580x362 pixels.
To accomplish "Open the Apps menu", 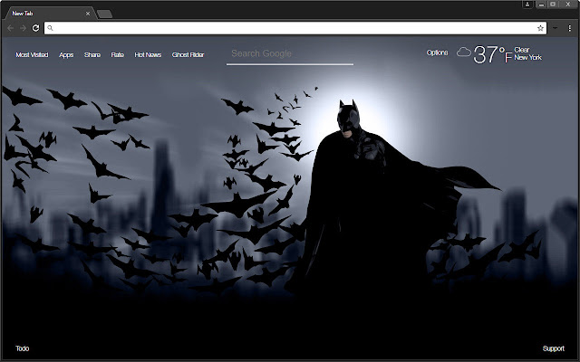I will tap(66, 54).
